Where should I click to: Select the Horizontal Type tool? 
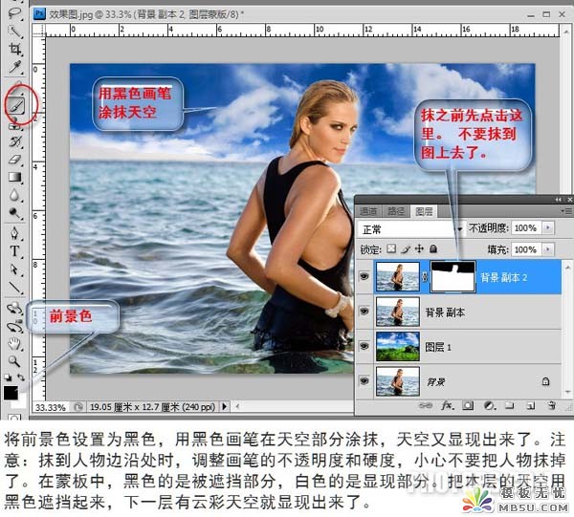14,251
